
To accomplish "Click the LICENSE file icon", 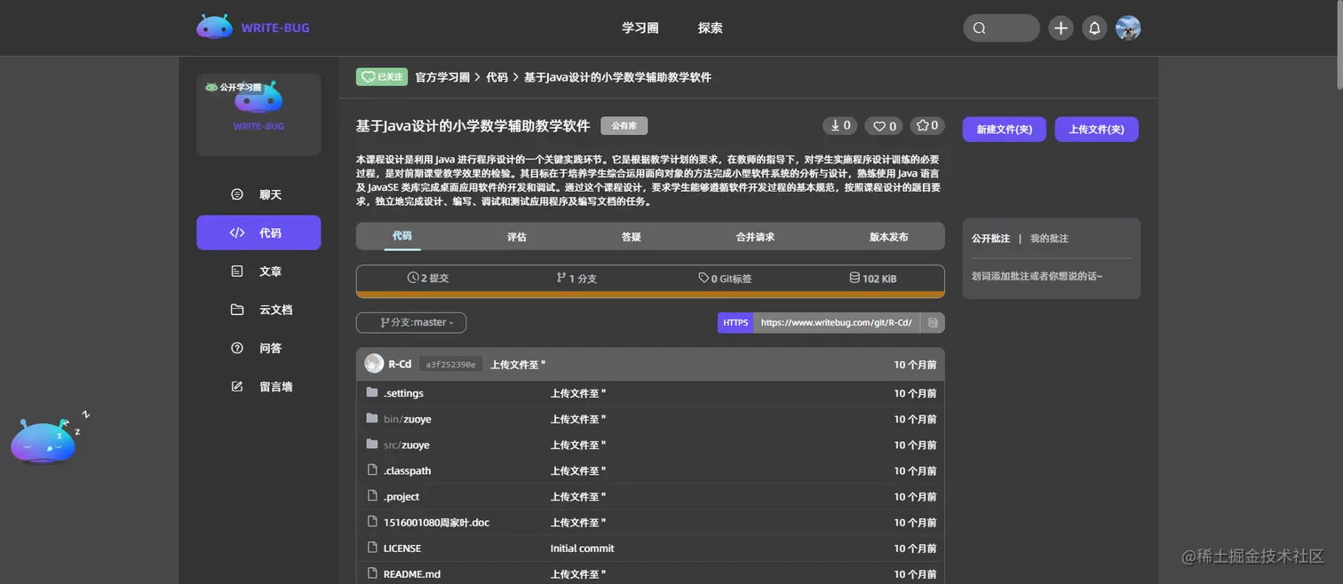I will click(372, 548).
